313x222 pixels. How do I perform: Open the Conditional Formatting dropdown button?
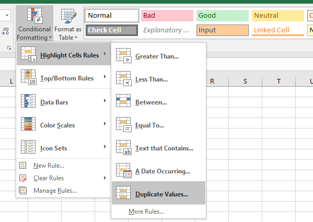pos(34,24)
